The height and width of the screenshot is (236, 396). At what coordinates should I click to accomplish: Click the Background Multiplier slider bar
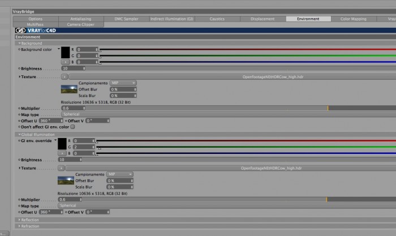(x=241, y=108)
